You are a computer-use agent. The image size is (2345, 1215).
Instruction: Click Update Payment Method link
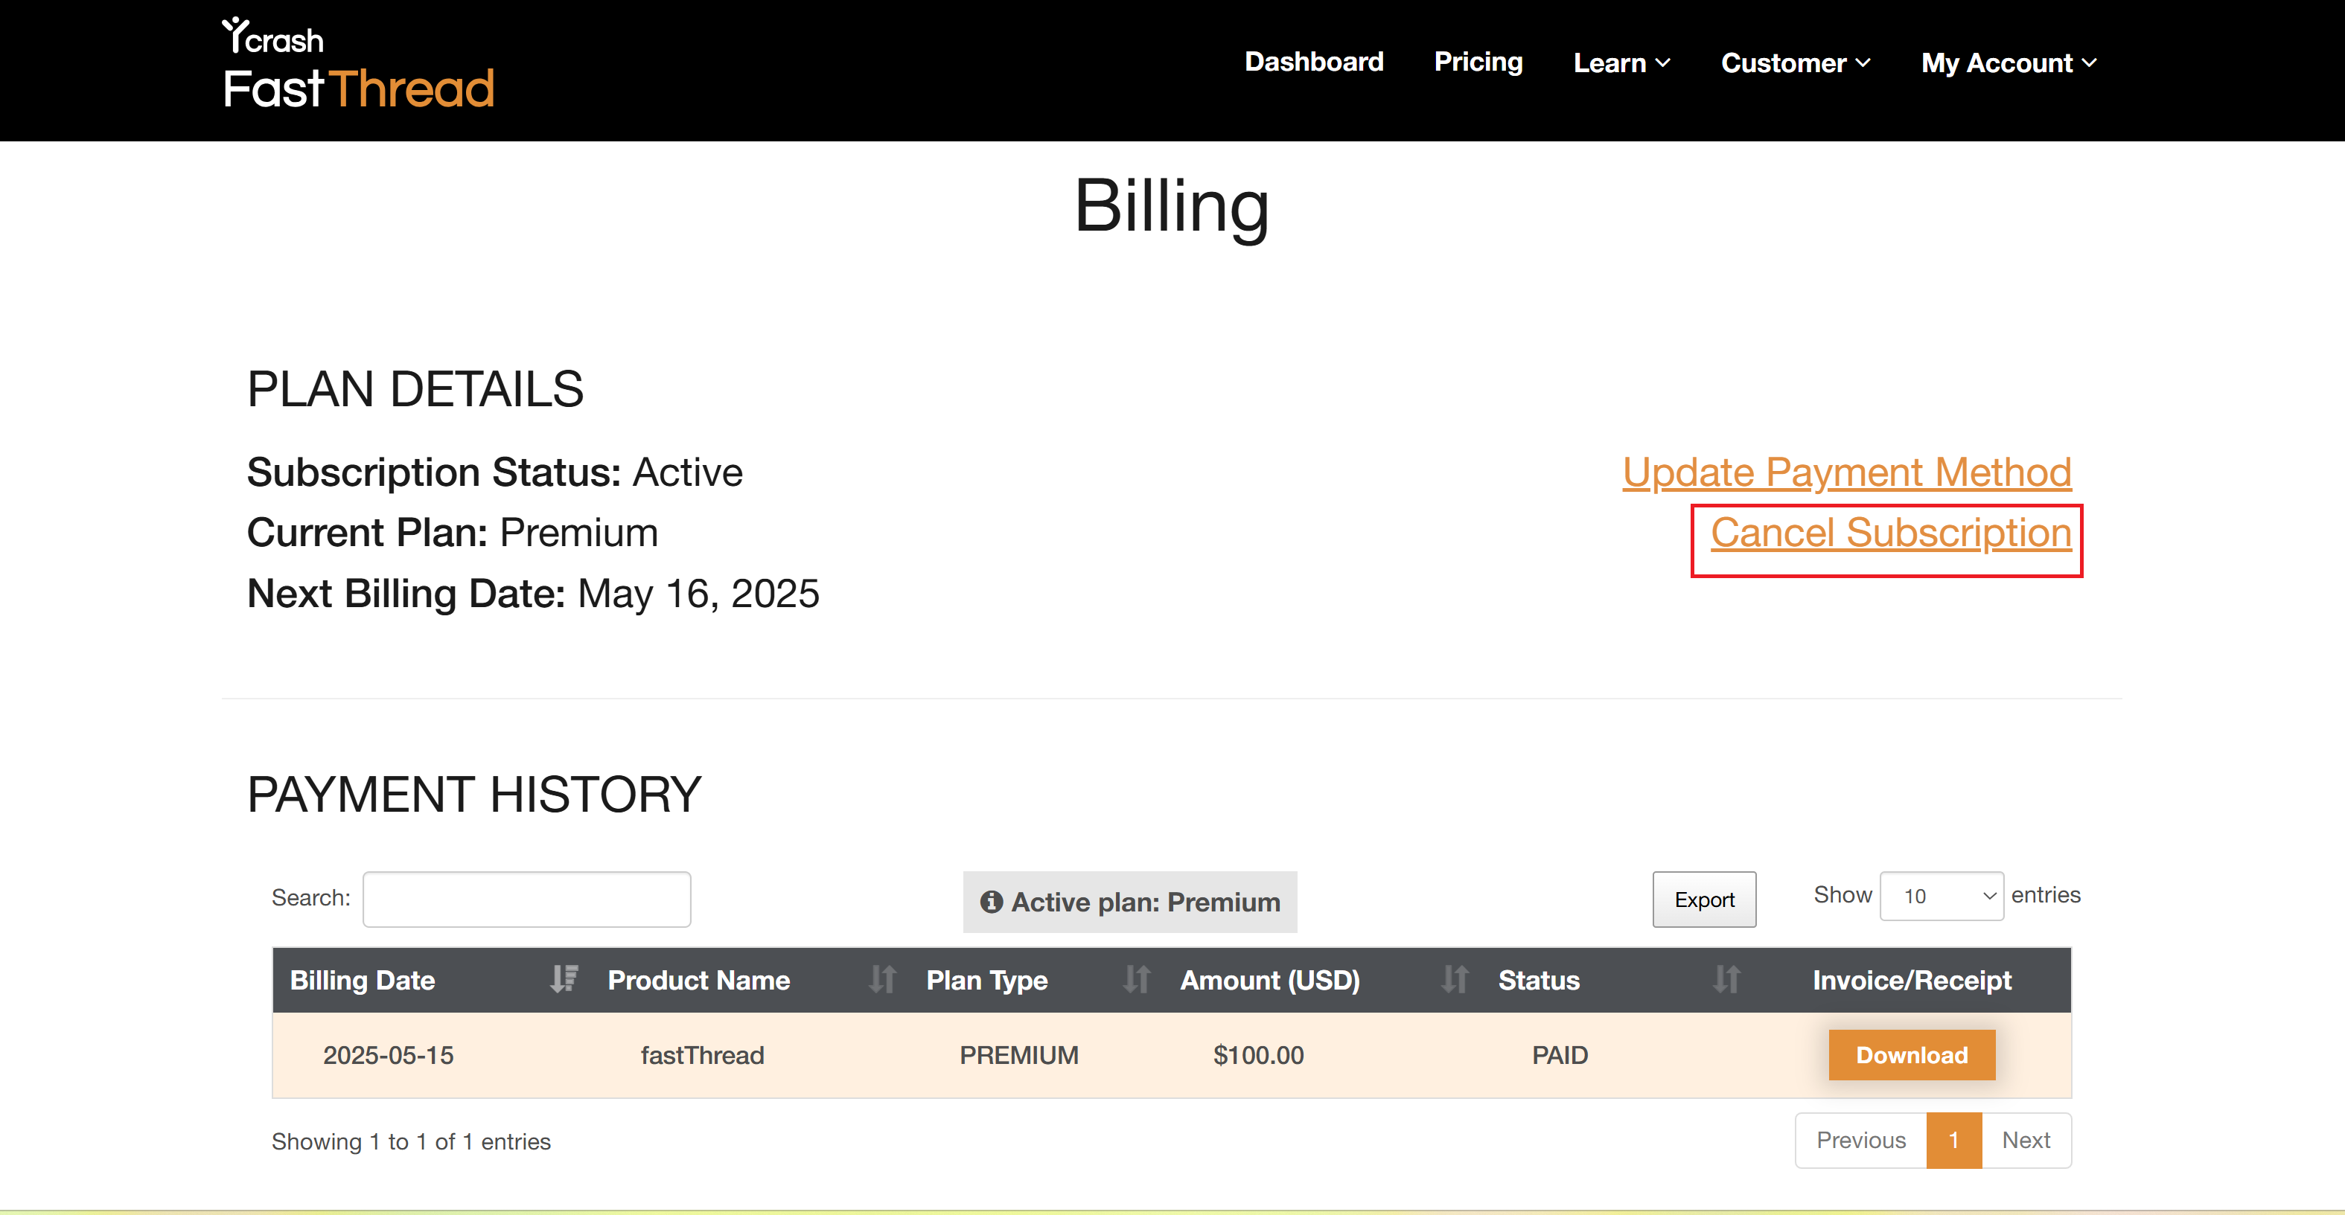click(1847, 472)
